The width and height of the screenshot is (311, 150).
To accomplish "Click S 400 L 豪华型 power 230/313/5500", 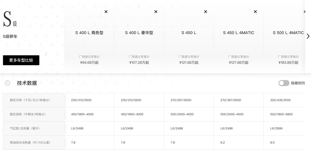I will (131, 100).
